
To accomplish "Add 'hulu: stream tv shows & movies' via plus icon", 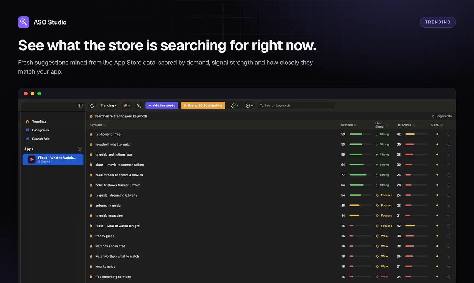I will (449, 175).
